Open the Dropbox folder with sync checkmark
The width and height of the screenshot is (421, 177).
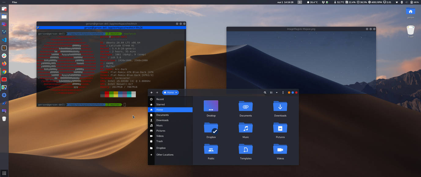pyautogui.click(x=211, y=128)
